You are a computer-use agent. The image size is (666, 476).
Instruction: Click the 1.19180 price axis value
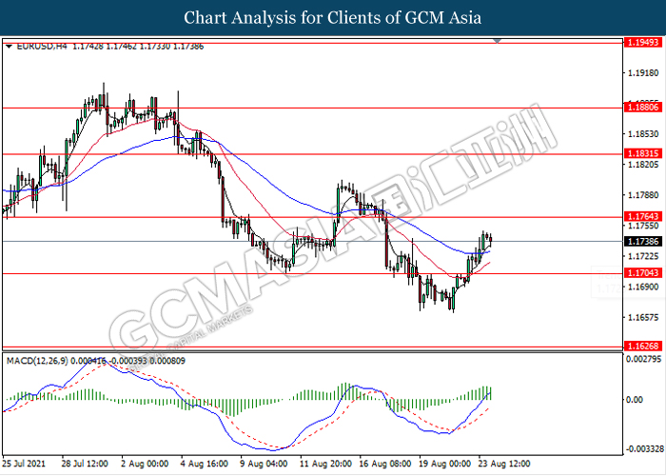click(643, 73)
